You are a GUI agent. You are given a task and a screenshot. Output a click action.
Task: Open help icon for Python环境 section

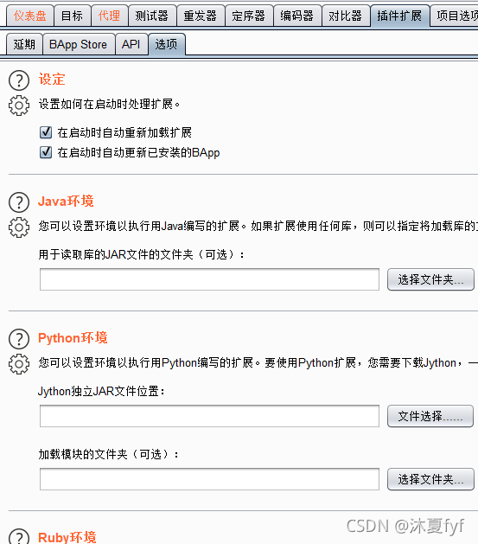coord(19,339)
